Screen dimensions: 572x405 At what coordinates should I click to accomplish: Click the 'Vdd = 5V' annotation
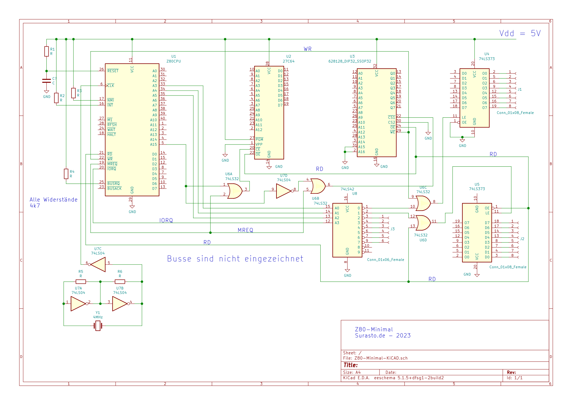coord(520,33)
